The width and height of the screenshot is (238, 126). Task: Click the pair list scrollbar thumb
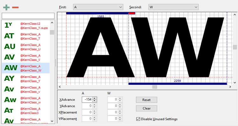click(52, 32)
